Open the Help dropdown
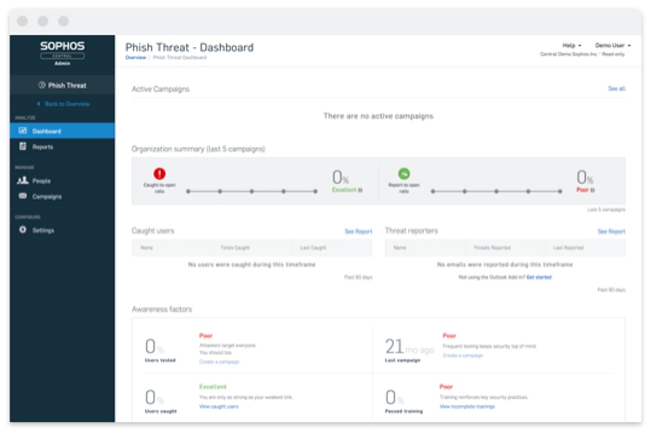 [572, 45]
